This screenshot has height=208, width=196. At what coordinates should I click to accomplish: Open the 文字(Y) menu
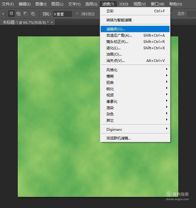point(74,4)
